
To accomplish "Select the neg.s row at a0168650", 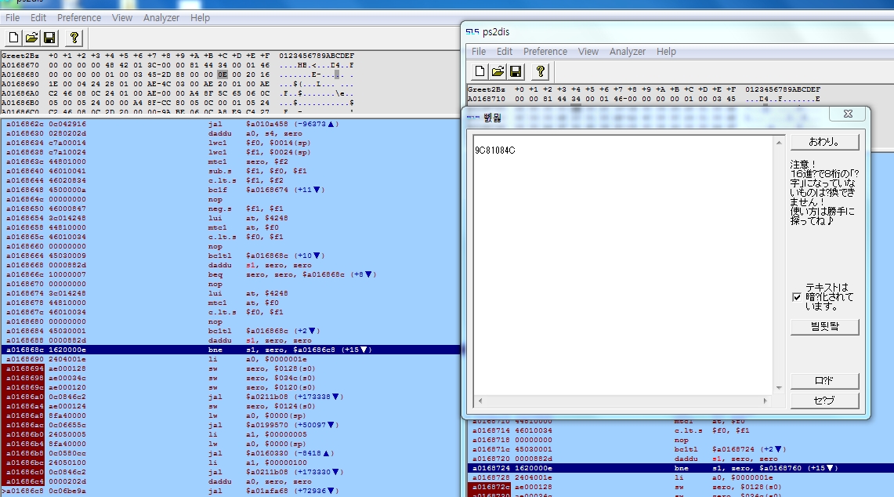I will [x=230, y=209].
